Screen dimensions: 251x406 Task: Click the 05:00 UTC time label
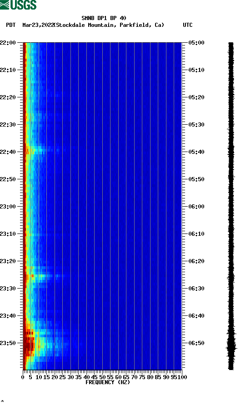click(196, 43)
